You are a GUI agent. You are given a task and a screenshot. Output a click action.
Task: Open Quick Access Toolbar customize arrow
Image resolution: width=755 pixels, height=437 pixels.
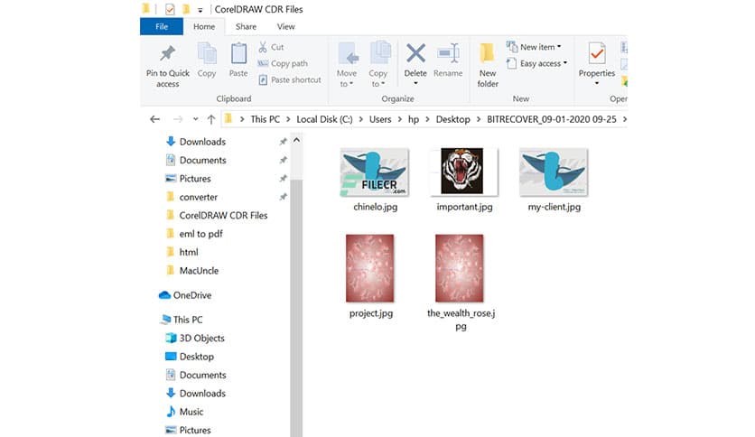coord(200,10)
